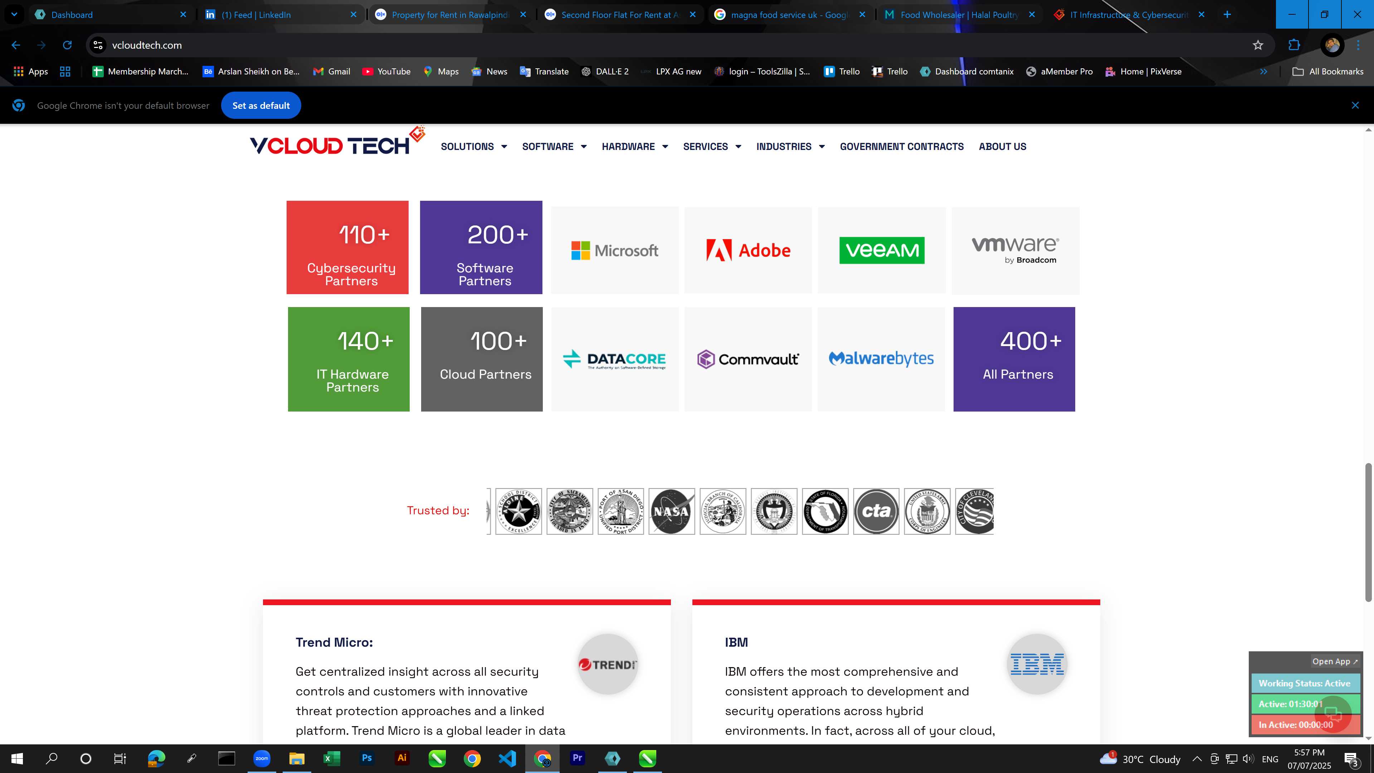The image size is (1374, 773).
Task: Open the Dashboard comtanix bookmark
Action: point(966,72)
